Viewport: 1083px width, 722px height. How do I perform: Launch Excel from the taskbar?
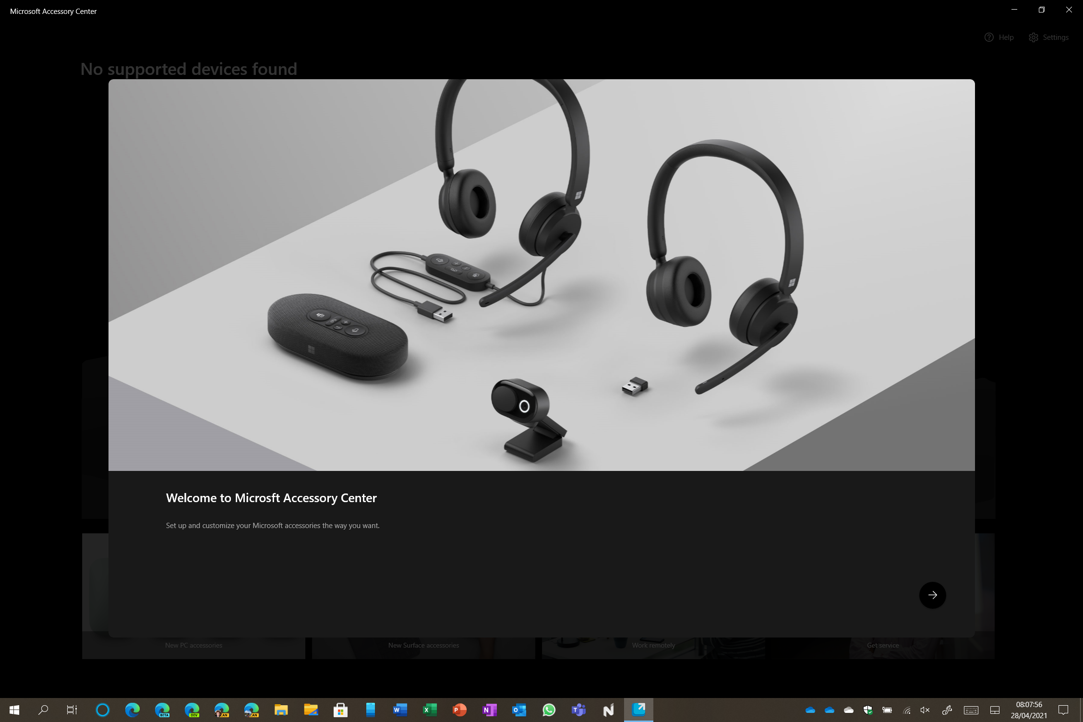point(430,710)
